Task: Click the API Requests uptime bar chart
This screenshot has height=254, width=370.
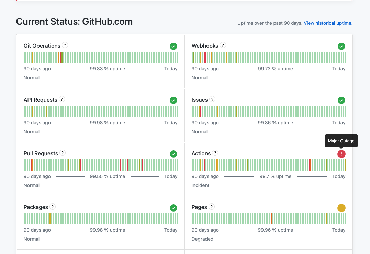Action: point(101,111)
